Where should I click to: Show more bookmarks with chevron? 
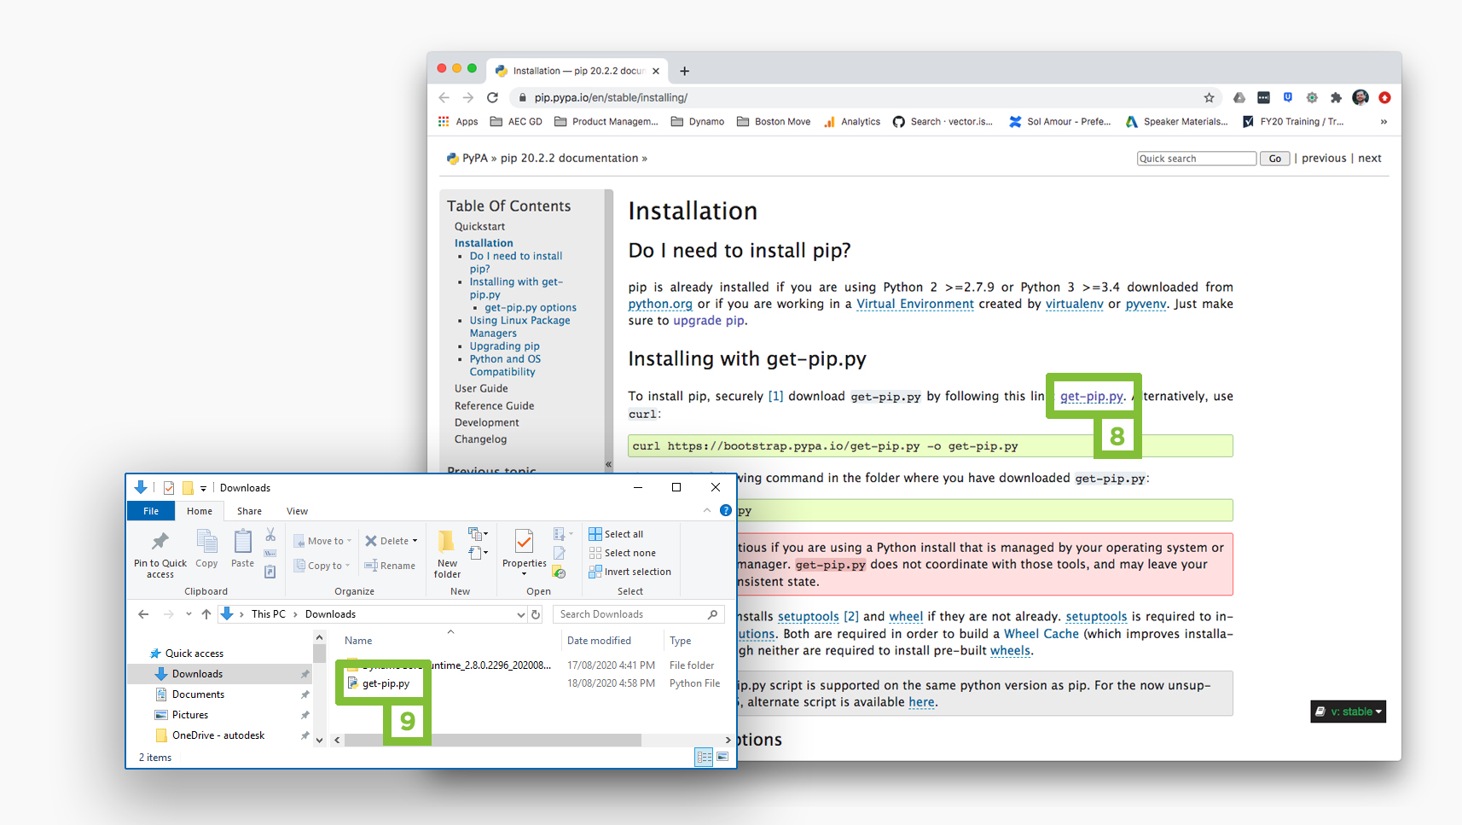point(1384,121)
